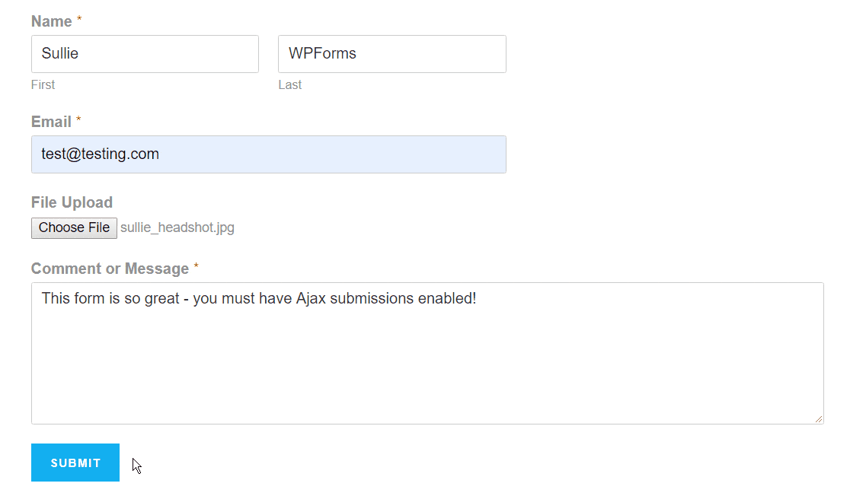This screenshot has width=850, height=496.
Task: Click the Last sublabel under name
Action: (290, 85)
